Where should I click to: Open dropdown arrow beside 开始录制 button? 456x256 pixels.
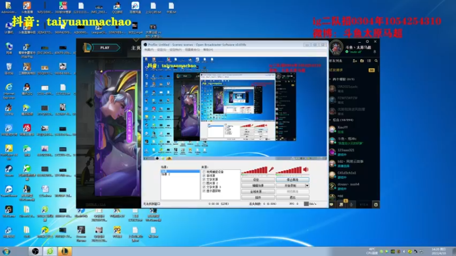(x=307, y=185)
